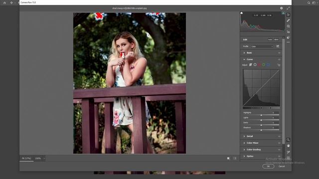Click the Darks slider handle
This screenshot has width=319, height=179.
tap(261, 125)
